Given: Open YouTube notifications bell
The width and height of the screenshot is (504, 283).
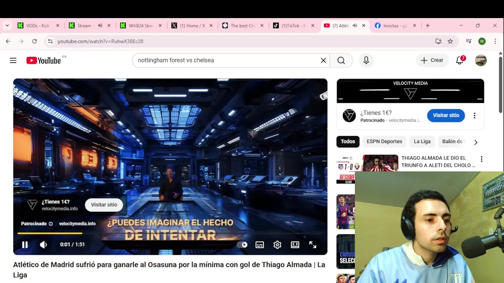Looking at the screenshot, I should tap(460, 60).
